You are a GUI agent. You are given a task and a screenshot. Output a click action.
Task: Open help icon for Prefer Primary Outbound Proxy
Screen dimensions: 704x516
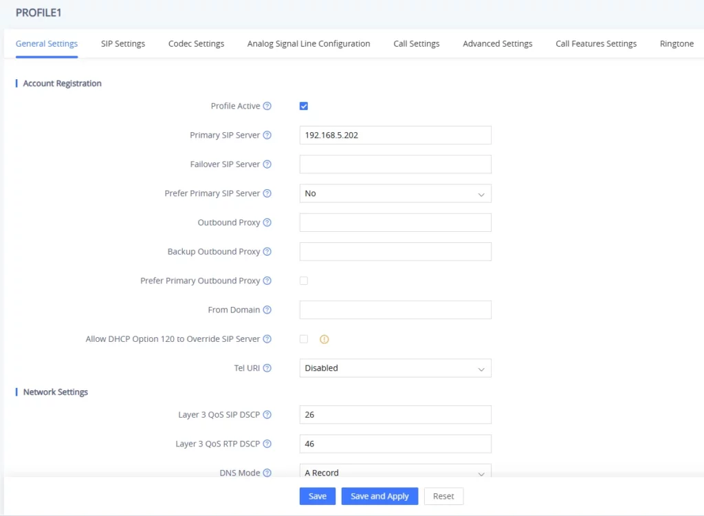click(267, 281)
